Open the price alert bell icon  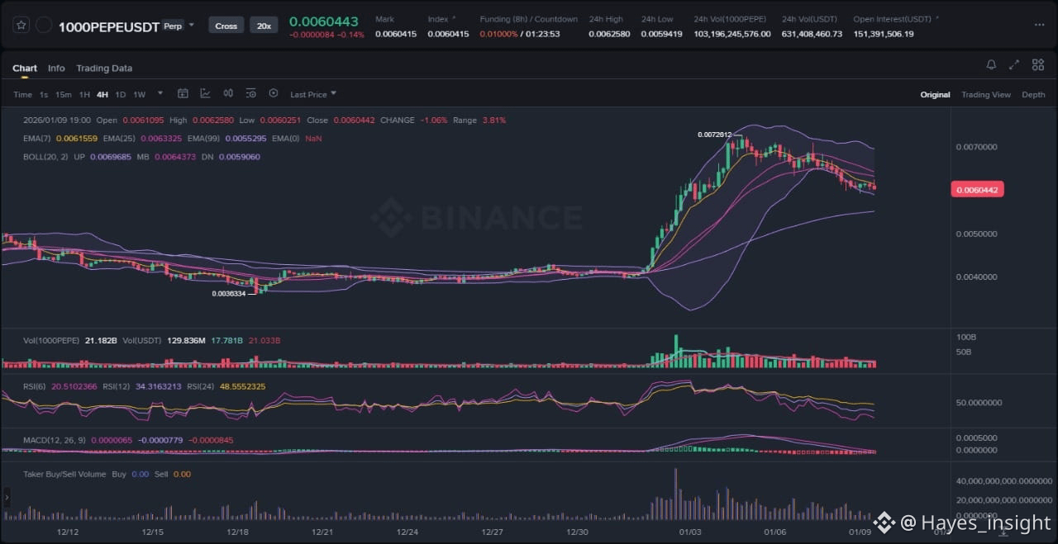click(991, 65)
